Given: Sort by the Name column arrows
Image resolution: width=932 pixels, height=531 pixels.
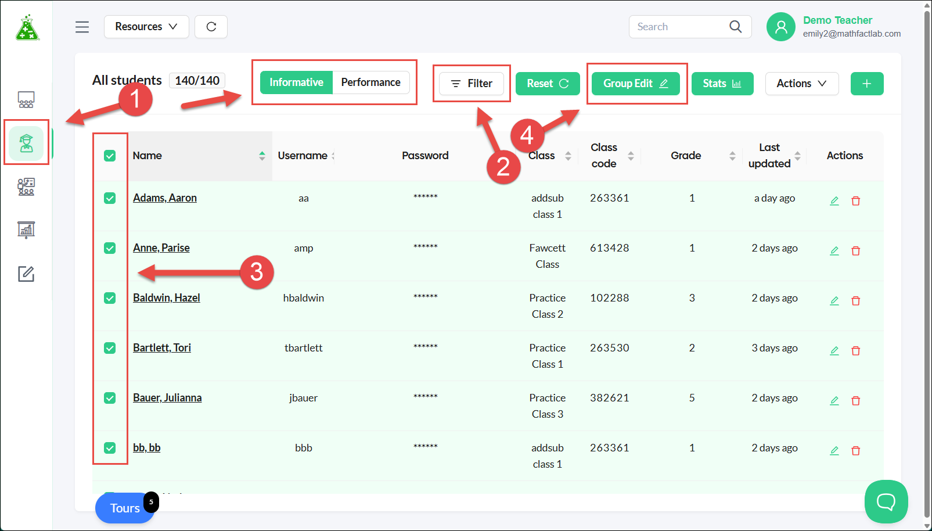Looking at the screenshot, I should pos(262,156).
